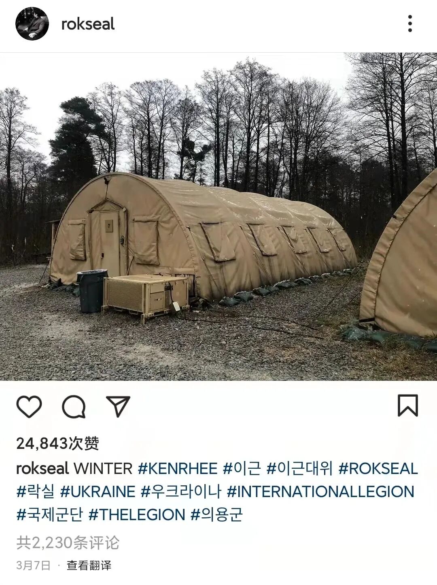Open rokseal's profile picture avatar
The height and width of the screenshot is (585, 437).
point(32,23)
